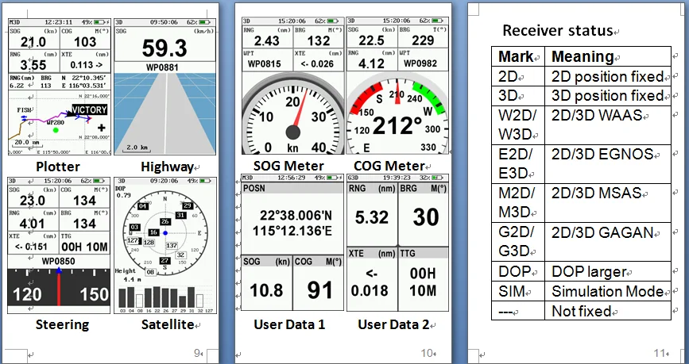The image size is (689, 364).
Task: Click the "2D position fixed" cell
Action: point(608,76)
